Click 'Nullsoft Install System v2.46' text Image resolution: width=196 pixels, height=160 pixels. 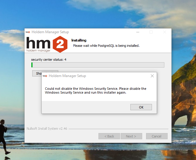[47, 129]
